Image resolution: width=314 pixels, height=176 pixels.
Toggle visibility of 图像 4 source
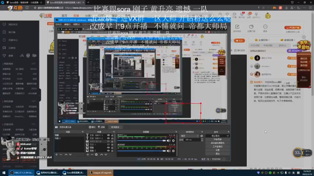coord(108,144)
